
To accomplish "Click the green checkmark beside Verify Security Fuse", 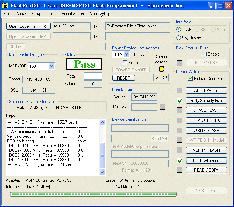I will (179, 101).
